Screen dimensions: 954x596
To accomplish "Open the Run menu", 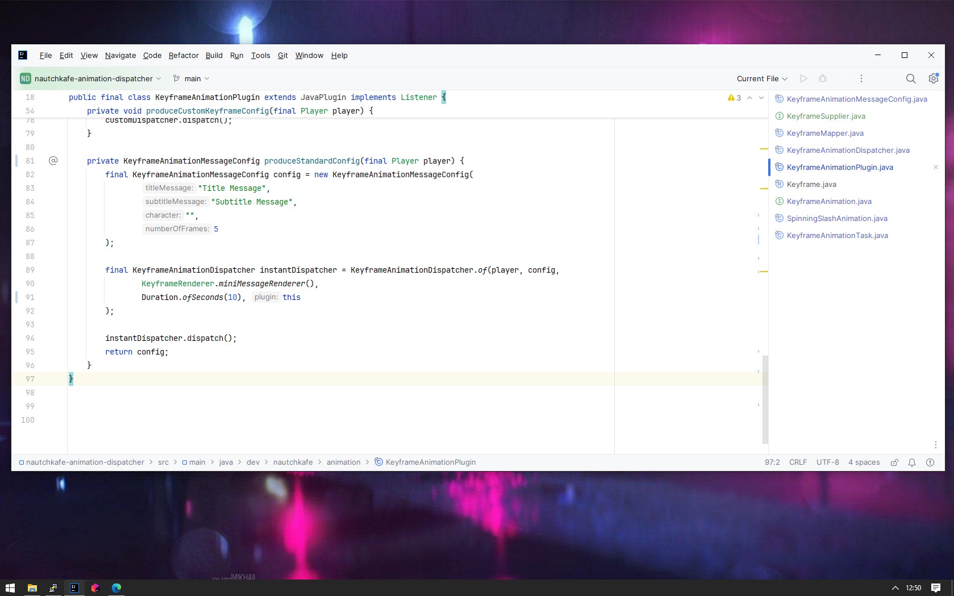I will pos(237,55).
